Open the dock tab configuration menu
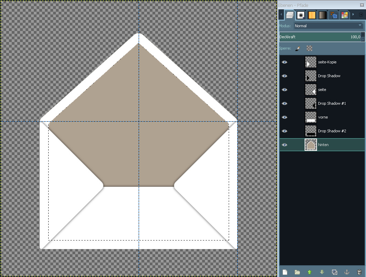366x277 pixels. click(x=361, y=15)
